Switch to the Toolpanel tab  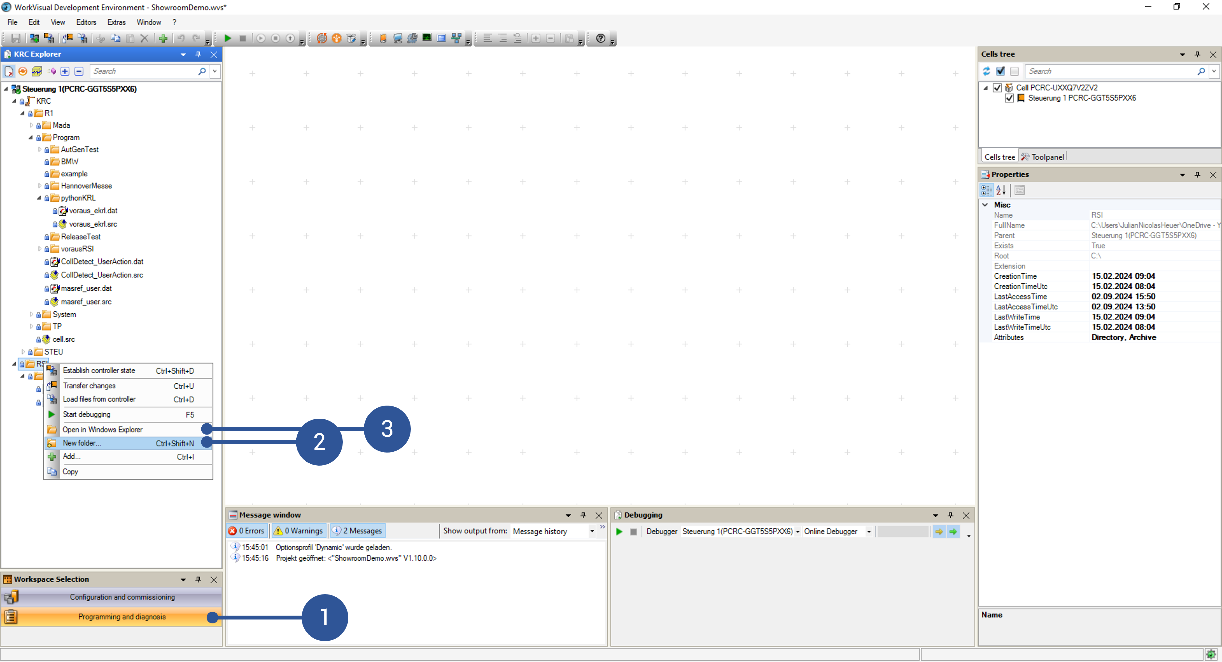1043,157
